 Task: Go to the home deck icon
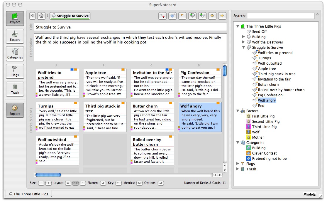[41, 16]
